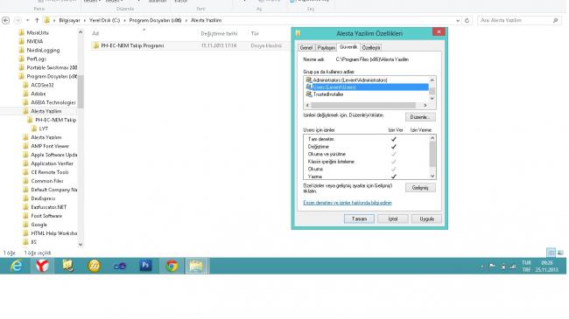Navigate up one folder level

(x=37, y=20)
